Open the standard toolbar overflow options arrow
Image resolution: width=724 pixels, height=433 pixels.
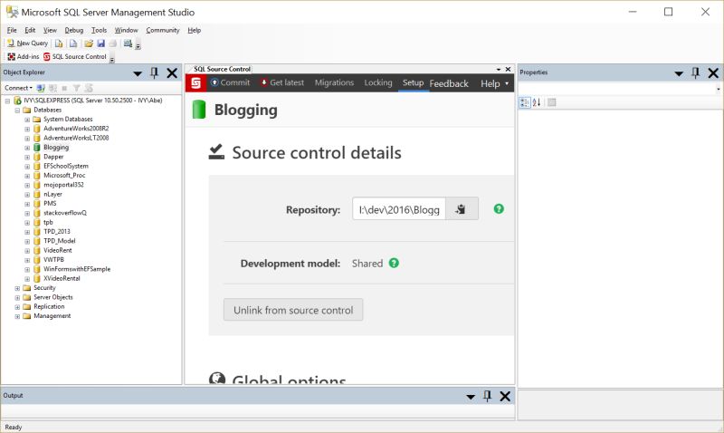point(138,44)
